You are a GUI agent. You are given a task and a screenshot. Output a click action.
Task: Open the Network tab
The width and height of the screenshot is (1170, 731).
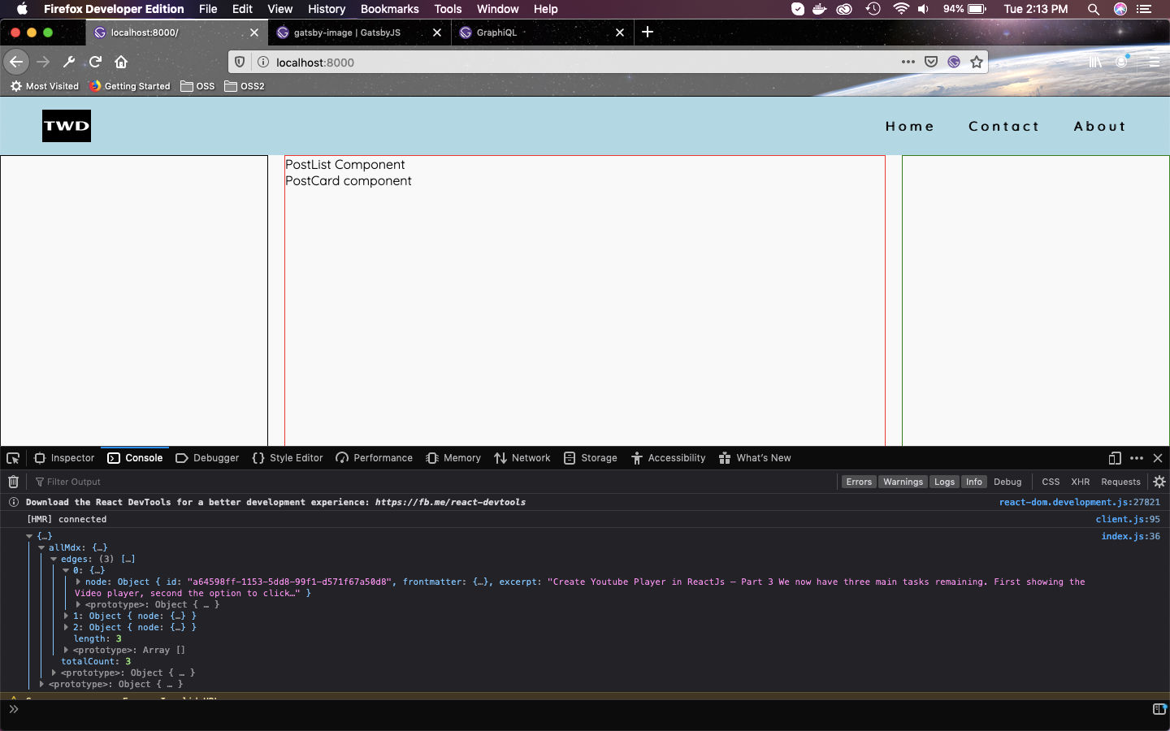(522, 458)
